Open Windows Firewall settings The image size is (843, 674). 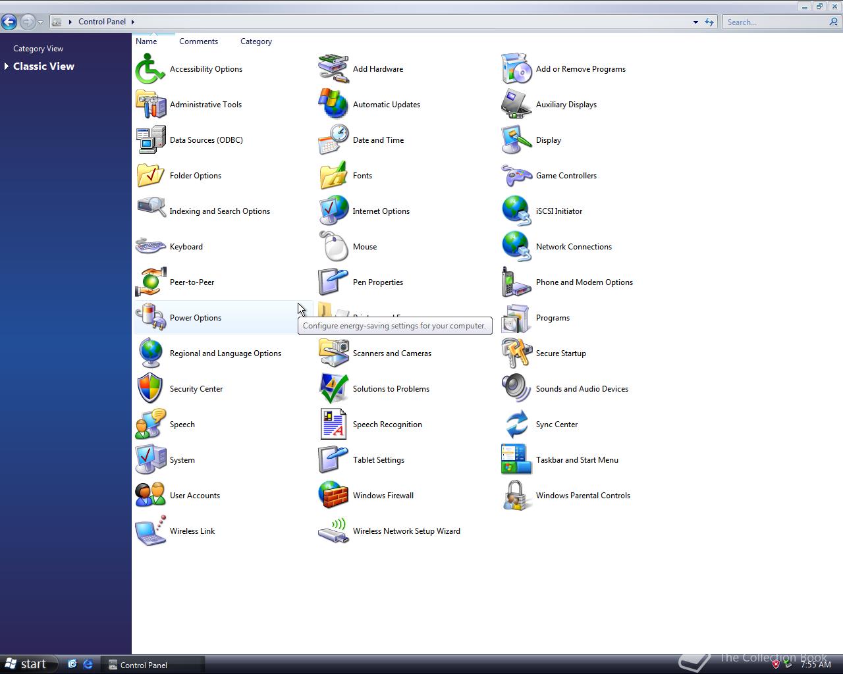383,496
